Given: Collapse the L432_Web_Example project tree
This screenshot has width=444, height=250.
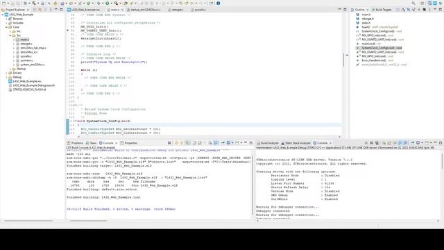Looking at the screenshot, I should (x=3, y=15).
